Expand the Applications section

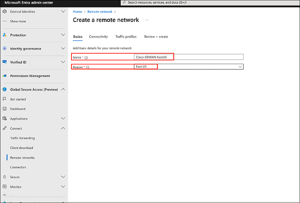pyautogui.click(x=63, y=118)
